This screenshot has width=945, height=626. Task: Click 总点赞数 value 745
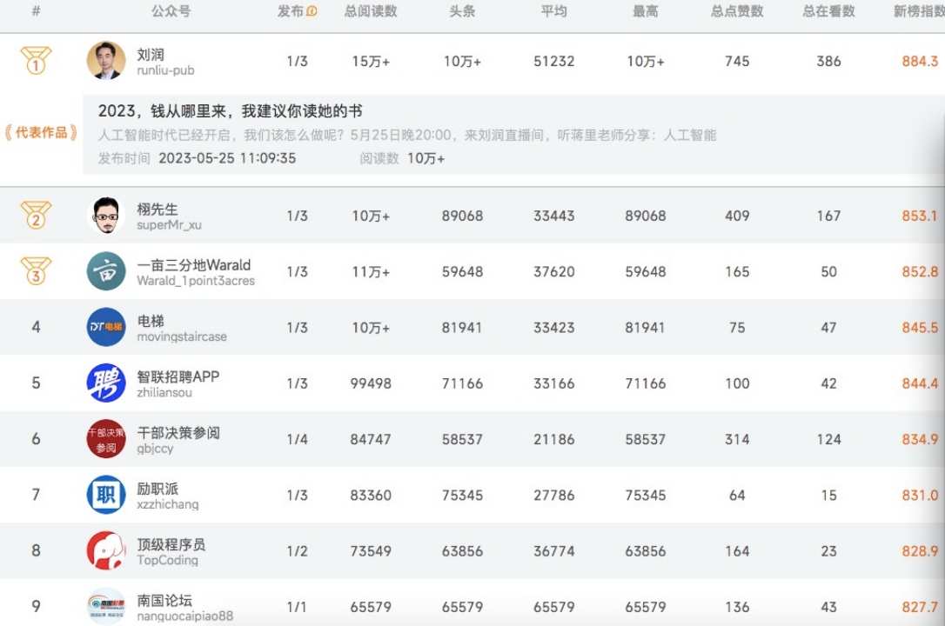click(x=737, y=61)
